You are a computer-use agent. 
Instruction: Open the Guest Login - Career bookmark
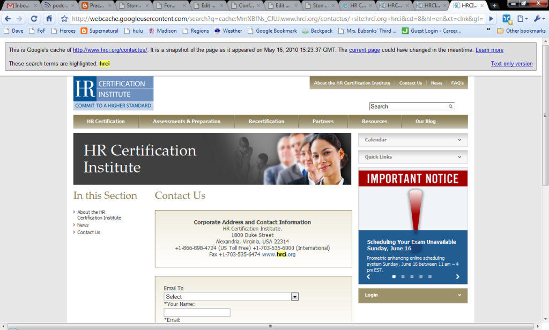click(432, 31)
